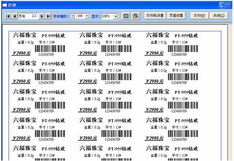Click the magnifier preview zoom icon
Viewport: 234px width, 161px height.
[x=136, y=16]
